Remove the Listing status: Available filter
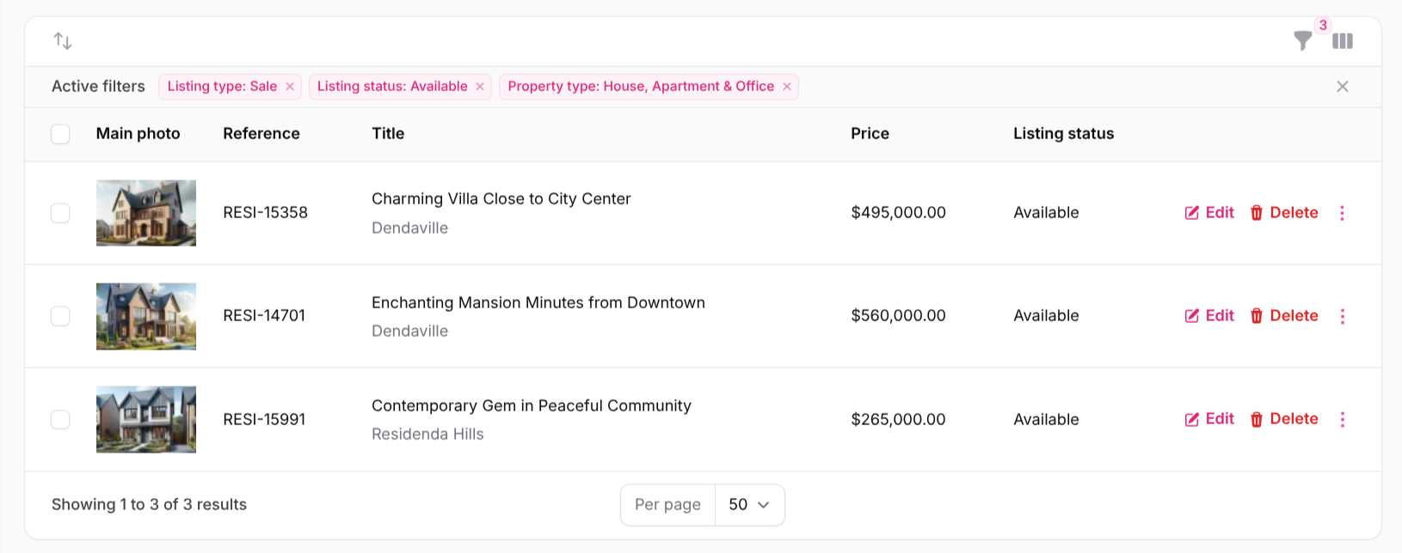This screenshot has width=1402, height=553. pos(480,87)
